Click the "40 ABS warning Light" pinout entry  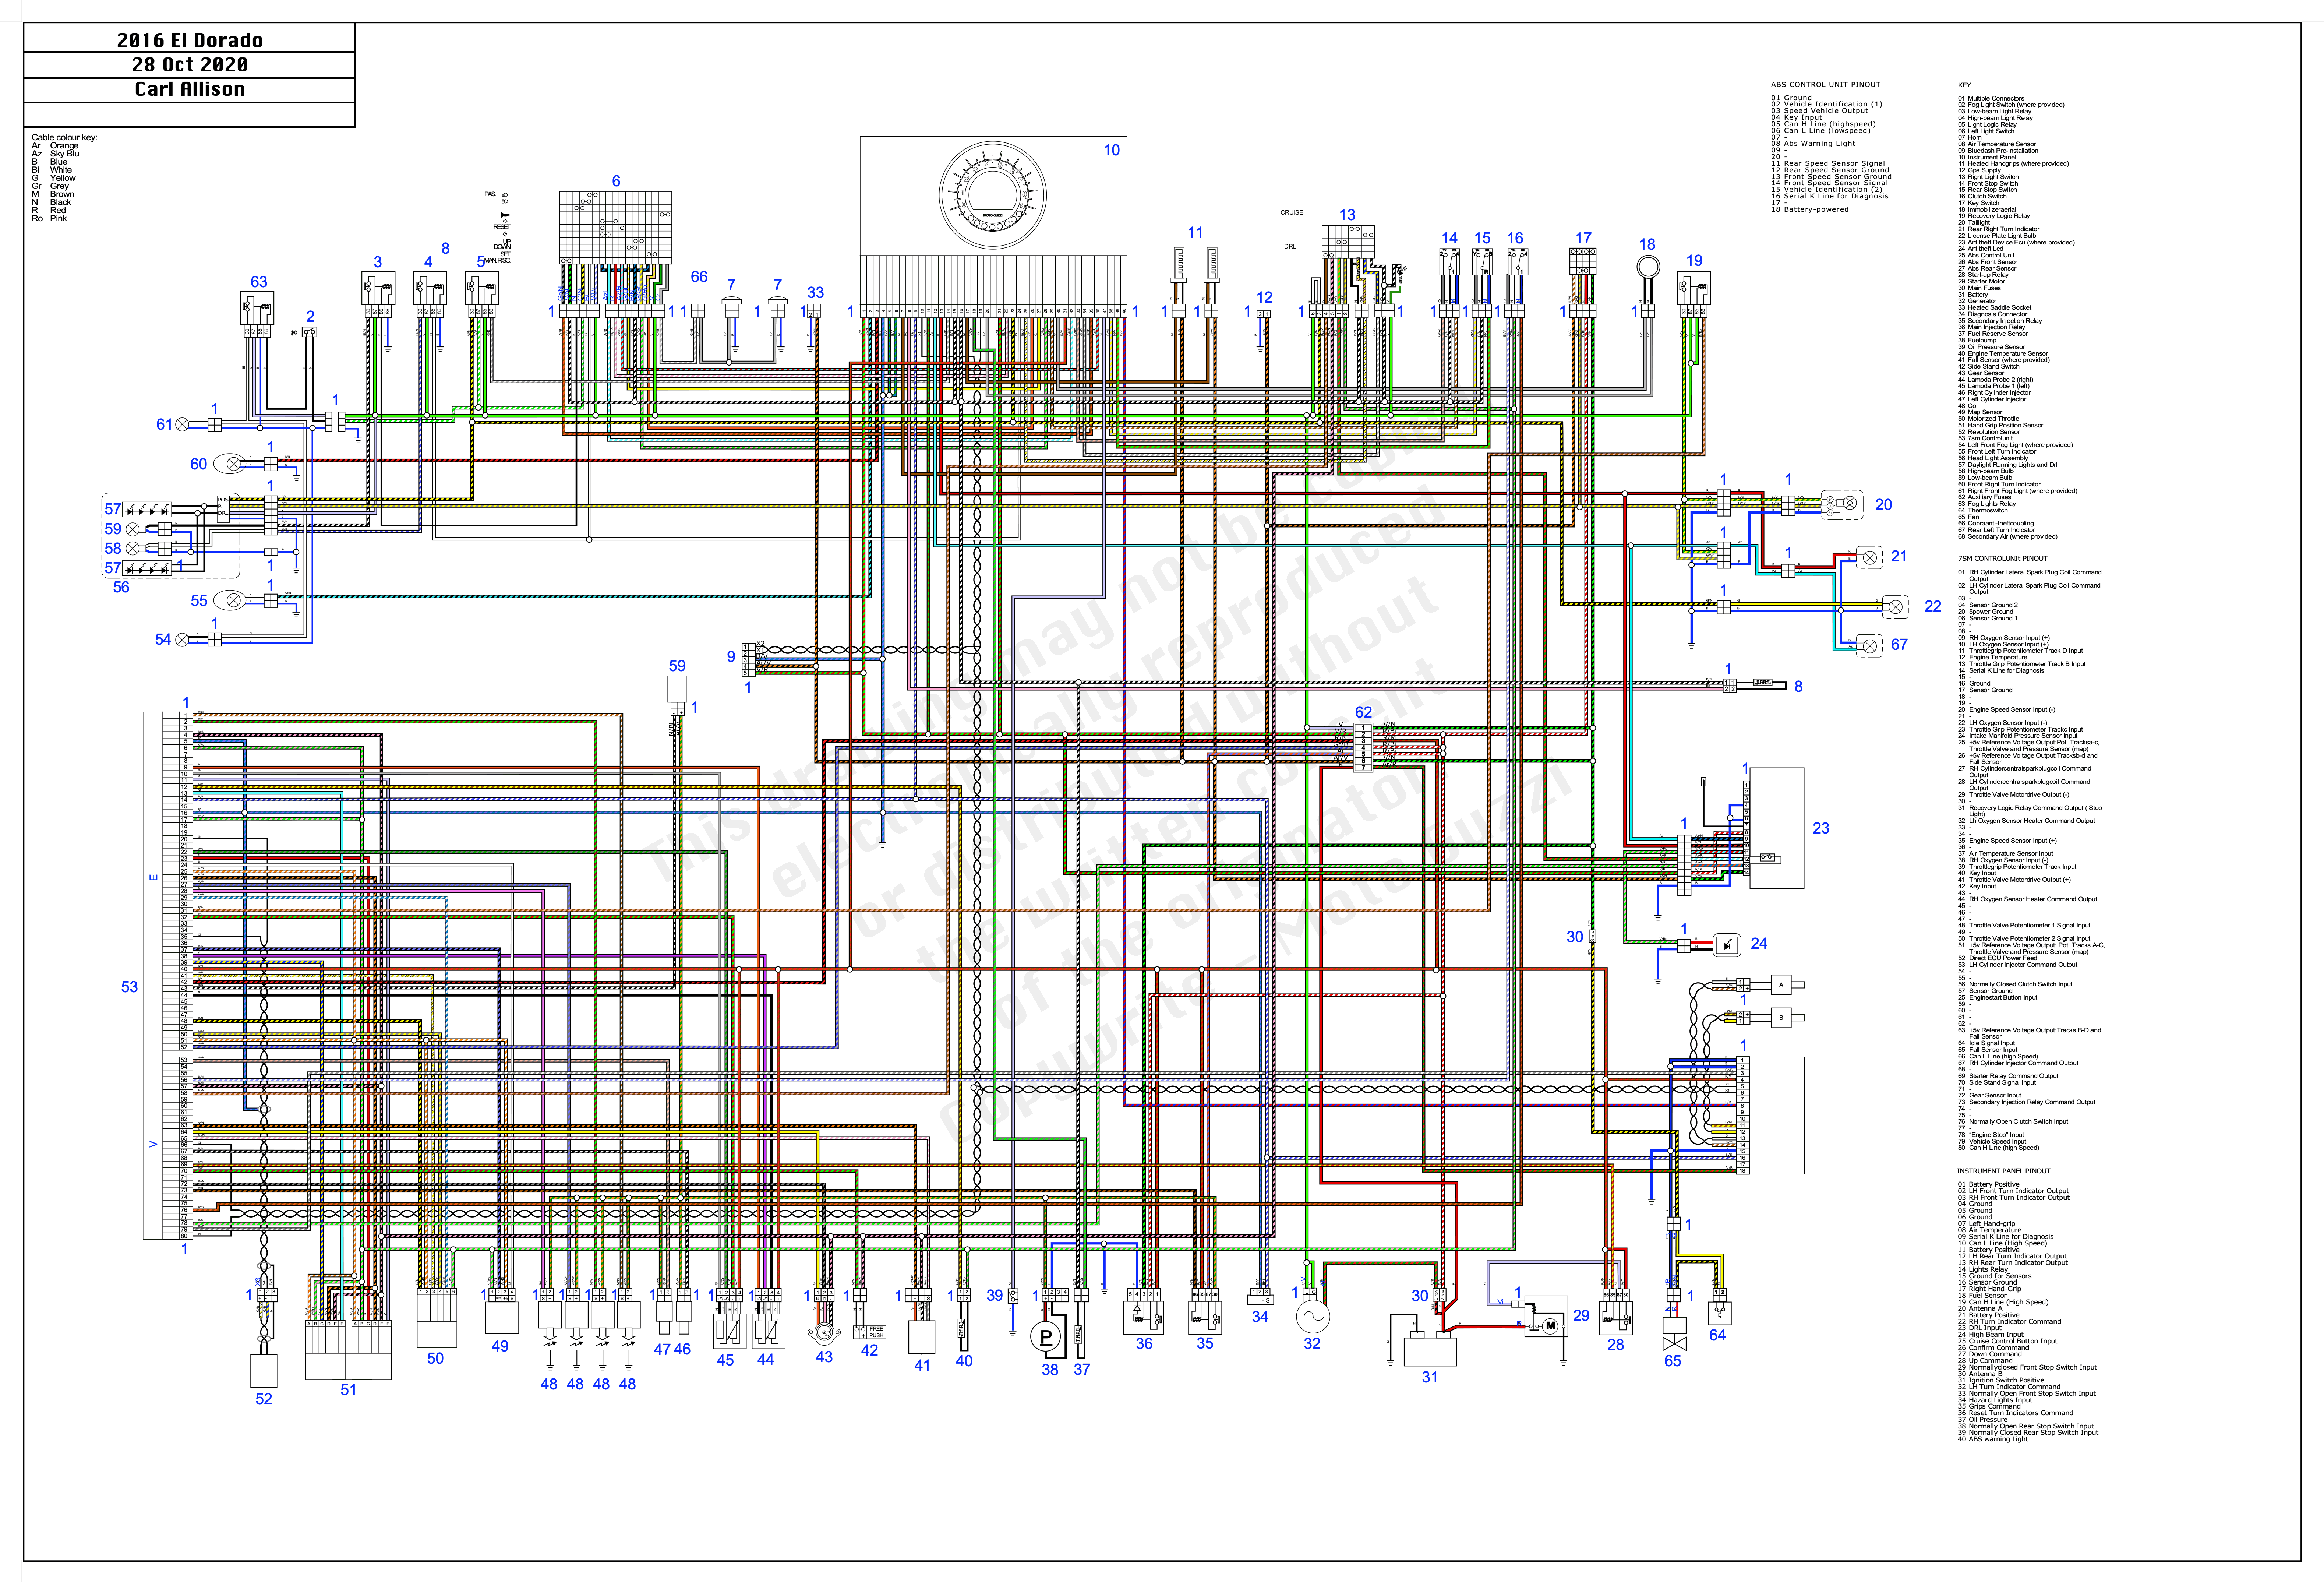pos(1993,1440)
